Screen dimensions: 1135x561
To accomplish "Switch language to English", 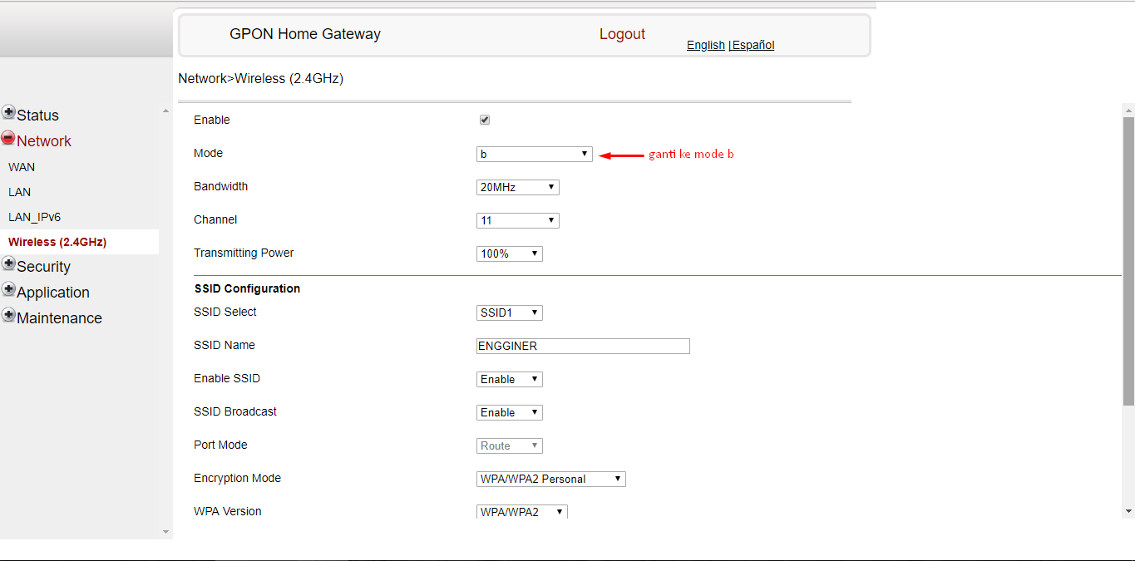I will point(706,45).
